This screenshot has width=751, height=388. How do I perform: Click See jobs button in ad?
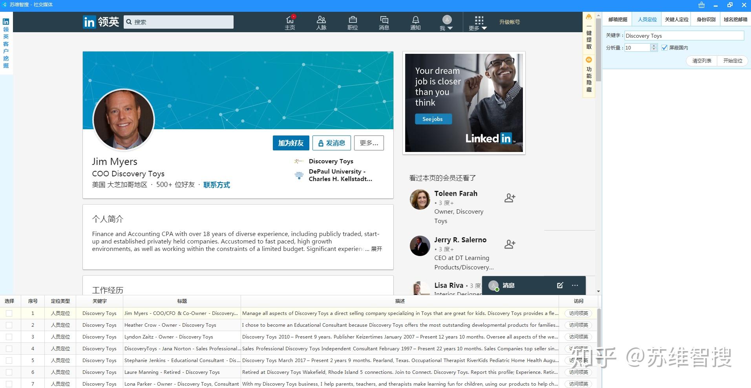coord(433,119)
